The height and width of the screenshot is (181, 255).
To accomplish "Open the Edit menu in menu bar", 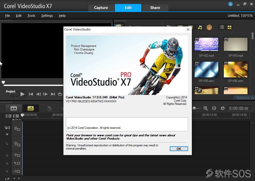I will pyautogui.click(x=18, y=16).
